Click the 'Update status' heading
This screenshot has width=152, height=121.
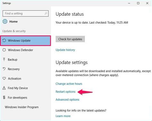tap(70, 14)
